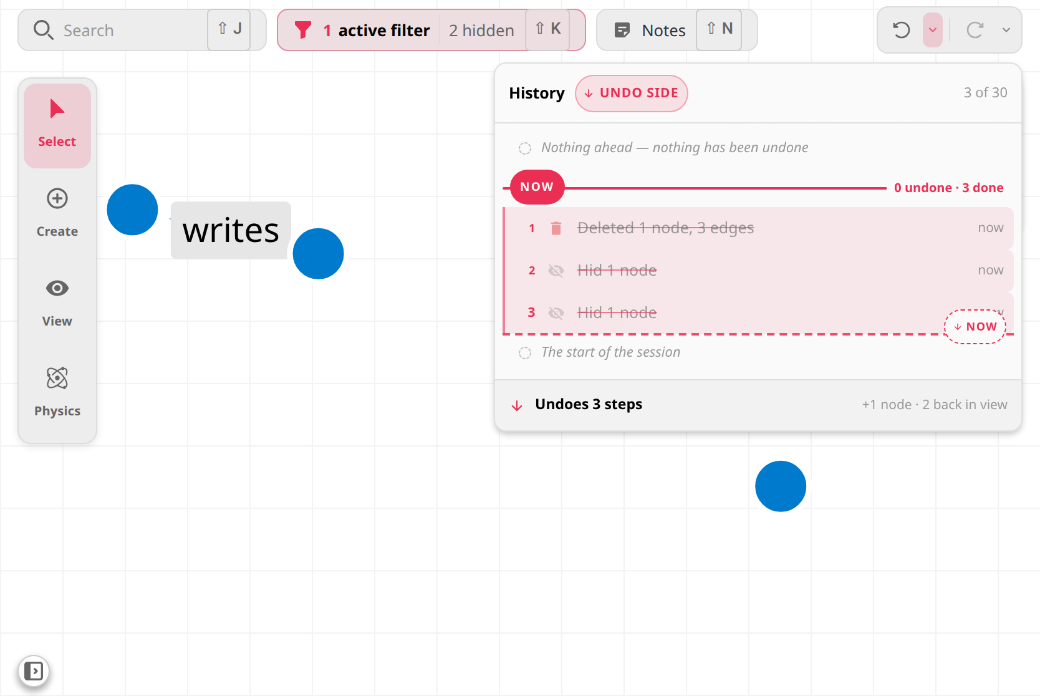Click the red funnel active filter icon

point(303,30)
